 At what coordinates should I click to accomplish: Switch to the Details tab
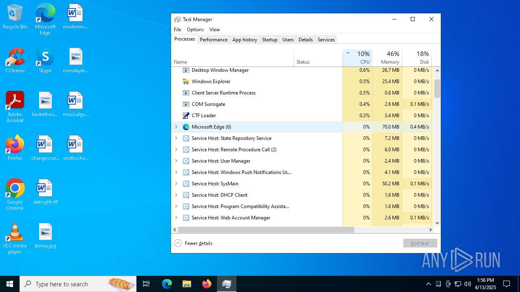[x=305, y=40]
